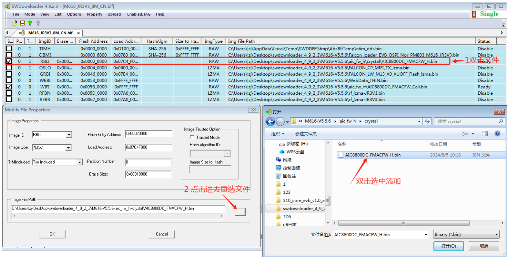This screenshot has height=260, width=507.
Task: Click OK in Modify File Properties
Action: pos(52,234)
